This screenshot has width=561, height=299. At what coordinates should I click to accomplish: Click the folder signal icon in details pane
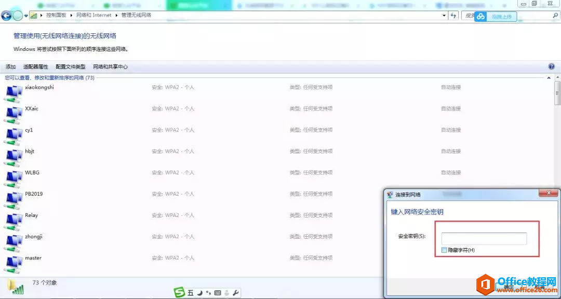pyautogui.click(x=16, y=286)
